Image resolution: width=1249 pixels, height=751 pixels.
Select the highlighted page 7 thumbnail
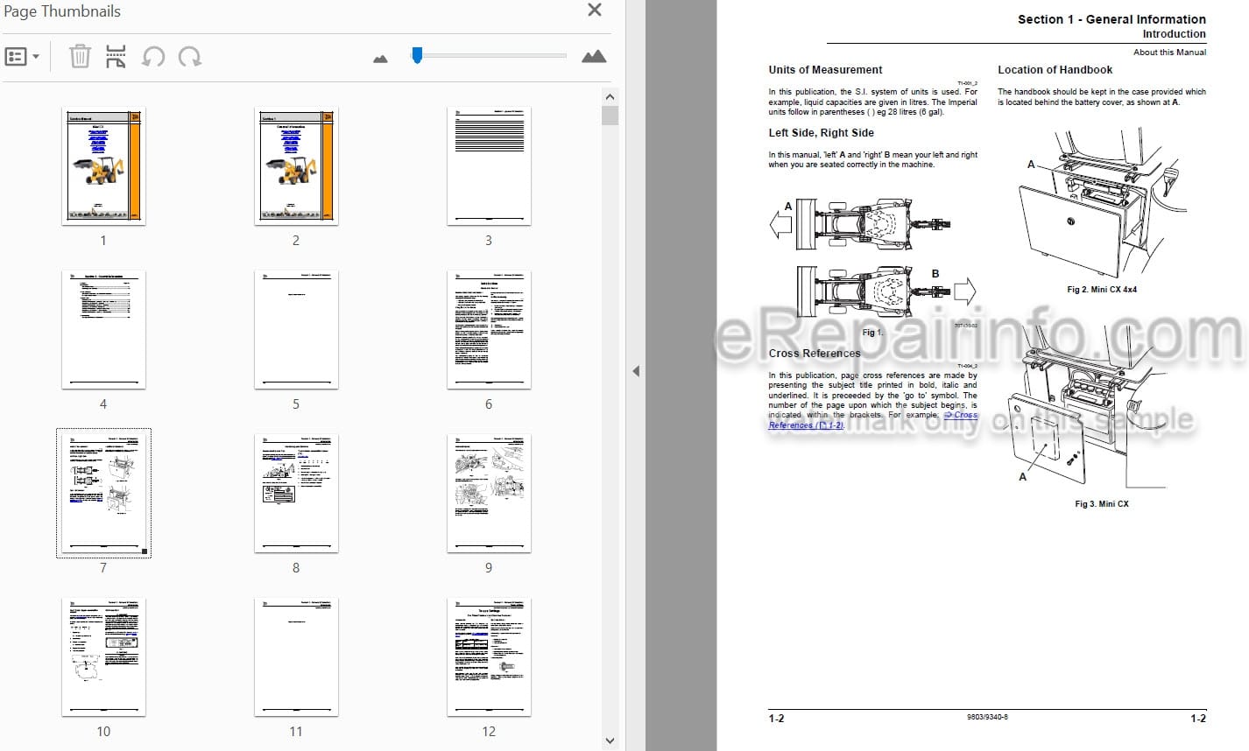tap(103, 493)
